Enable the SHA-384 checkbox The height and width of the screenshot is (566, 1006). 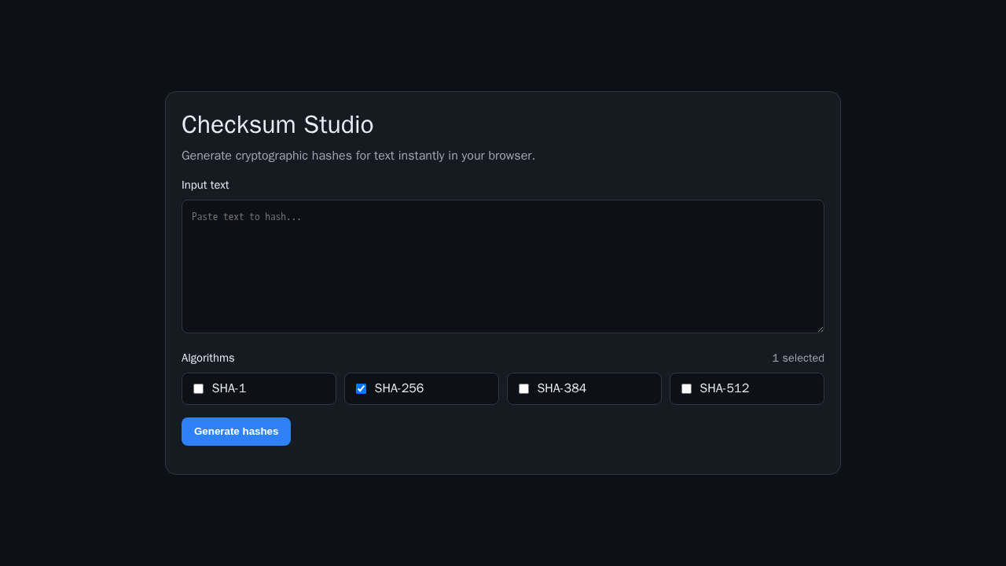click(x=523, y=388)
